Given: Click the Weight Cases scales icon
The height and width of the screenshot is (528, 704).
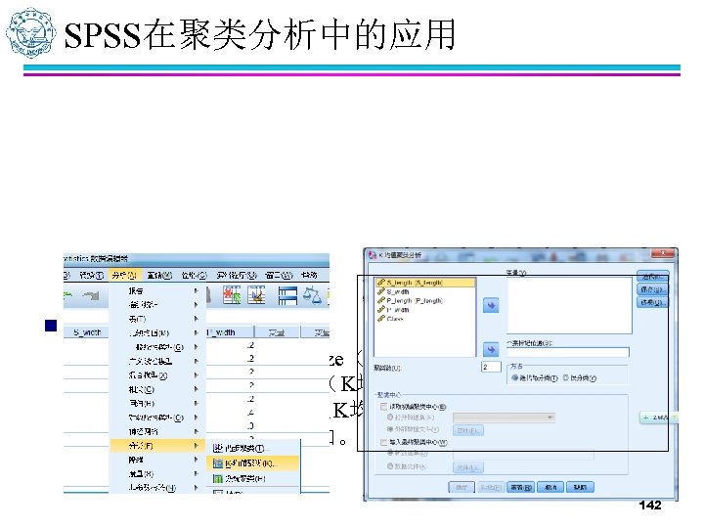Looking at the screenshot, I should (x=312, y=295).
